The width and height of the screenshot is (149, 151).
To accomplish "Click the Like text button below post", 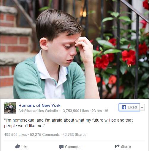I will [25, 147].
